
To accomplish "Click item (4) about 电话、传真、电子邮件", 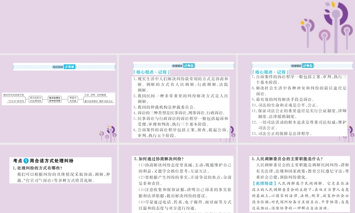I will pyautogui.click(x=185, y=205).
